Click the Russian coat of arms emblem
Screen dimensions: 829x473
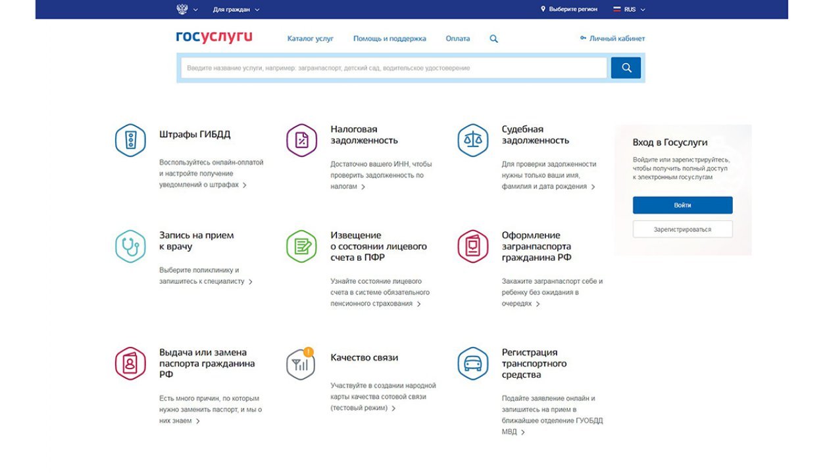click(182, 9)
